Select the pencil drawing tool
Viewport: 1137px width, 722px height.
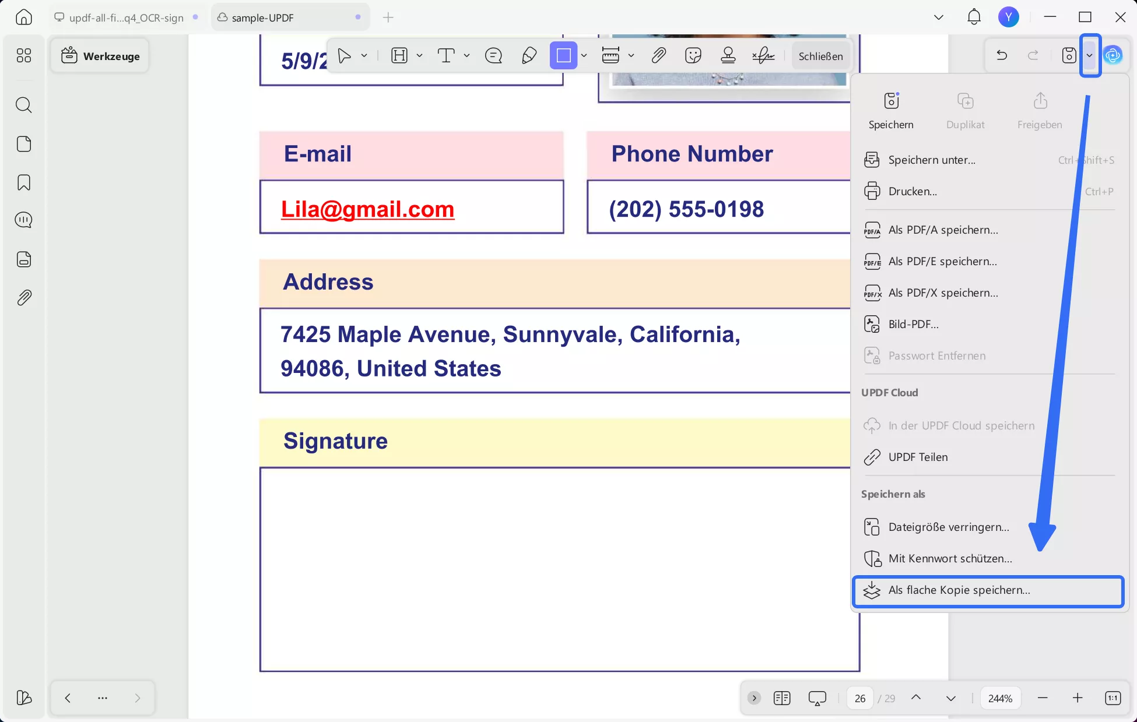[529, 55]
